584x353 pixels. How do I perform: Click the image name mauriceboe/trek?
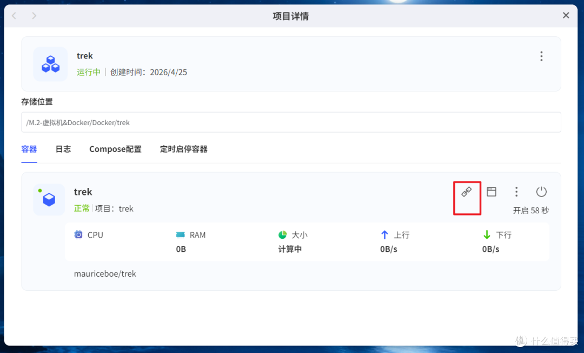coord(105,273)
